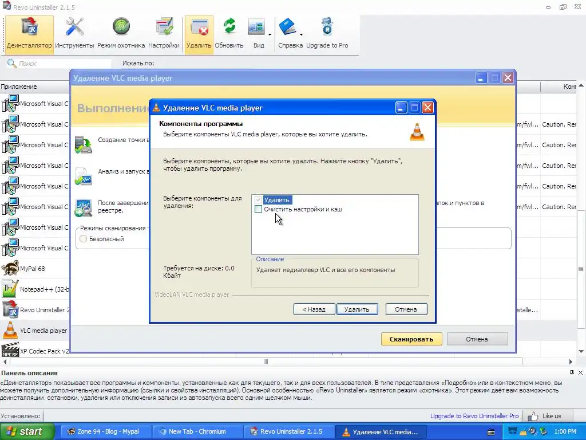Select XP Codec Pack entry
The height and width of the screenshot is (440, 586).
point(35,351)
